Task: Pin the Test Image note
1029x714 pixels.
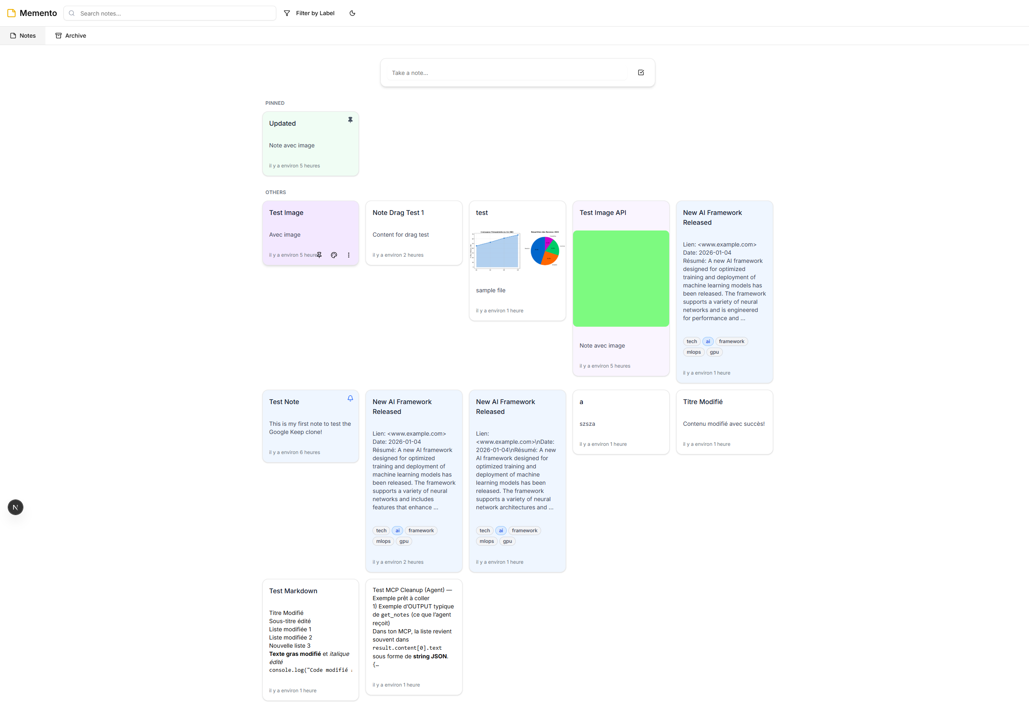Action: click(319, 255)
